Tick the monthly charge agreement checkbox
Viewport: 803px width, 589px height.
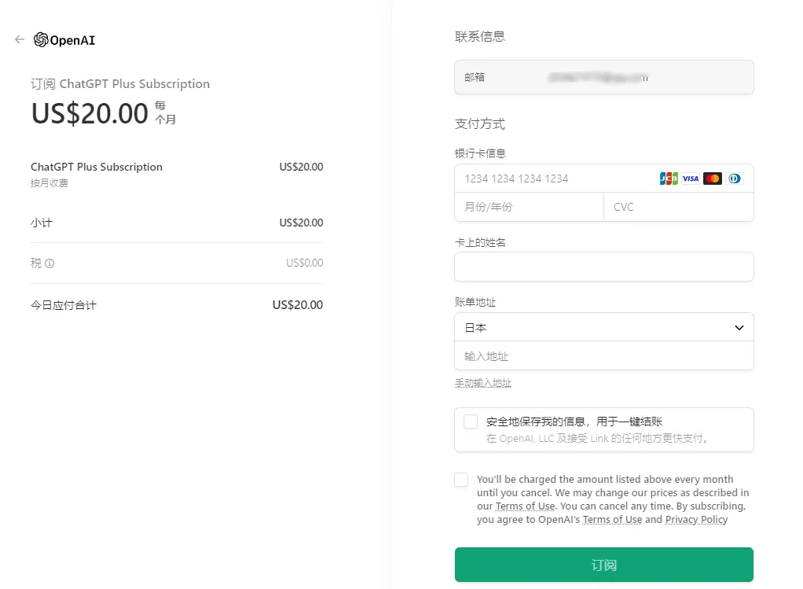(461, 480)
